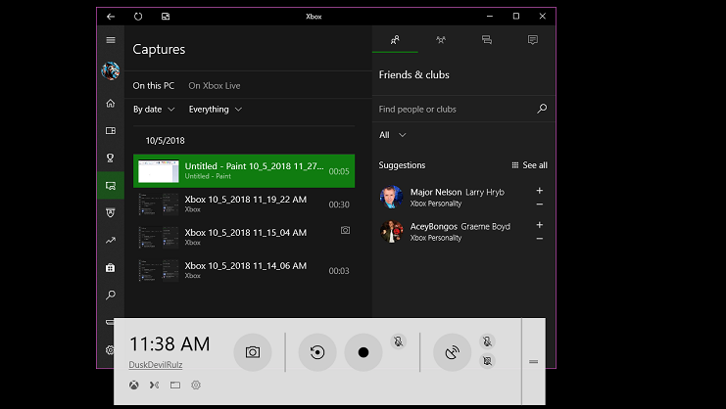Go to Home in the sidebar
The image size is (726, 409).
(x=111, y=103)
